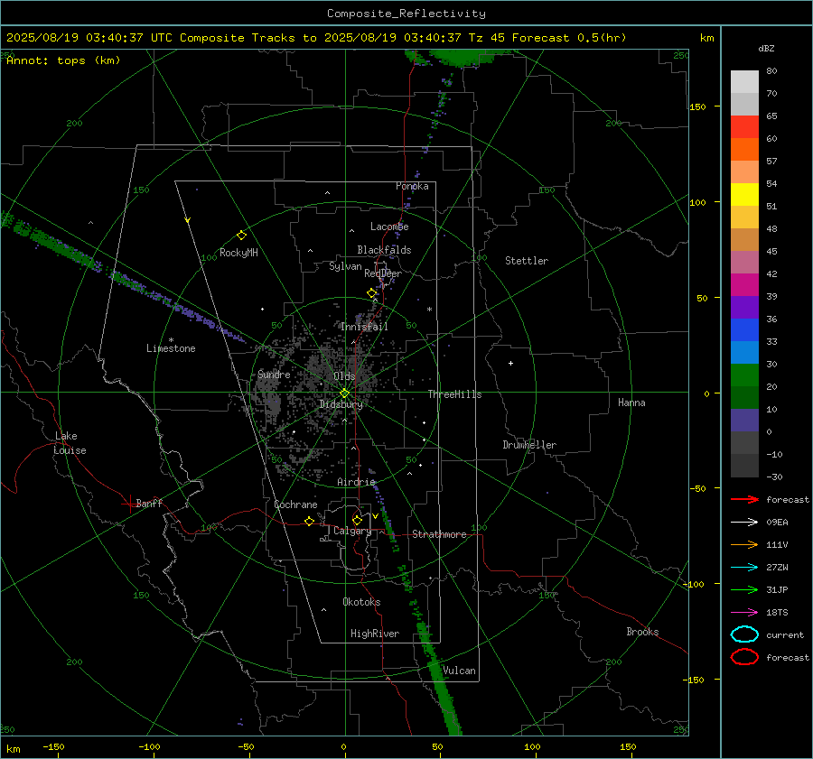
Task: Click the 09EA legend label
Action: [777, 522]
